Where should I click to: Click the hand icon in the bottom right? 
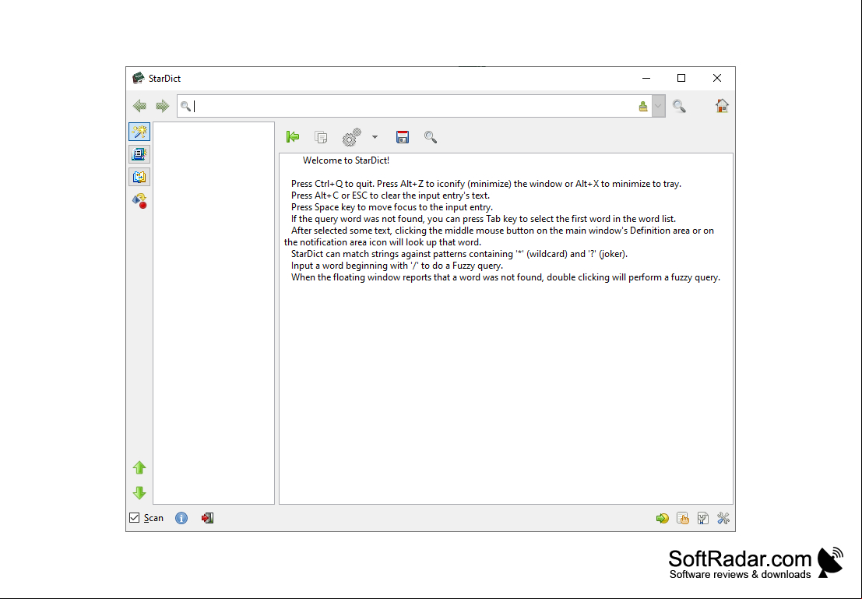point(683,518)
